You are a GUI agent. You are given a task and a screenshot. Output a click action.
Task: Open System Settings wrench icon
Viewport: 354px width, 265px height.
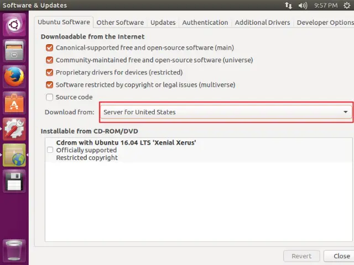pos(14,129)
